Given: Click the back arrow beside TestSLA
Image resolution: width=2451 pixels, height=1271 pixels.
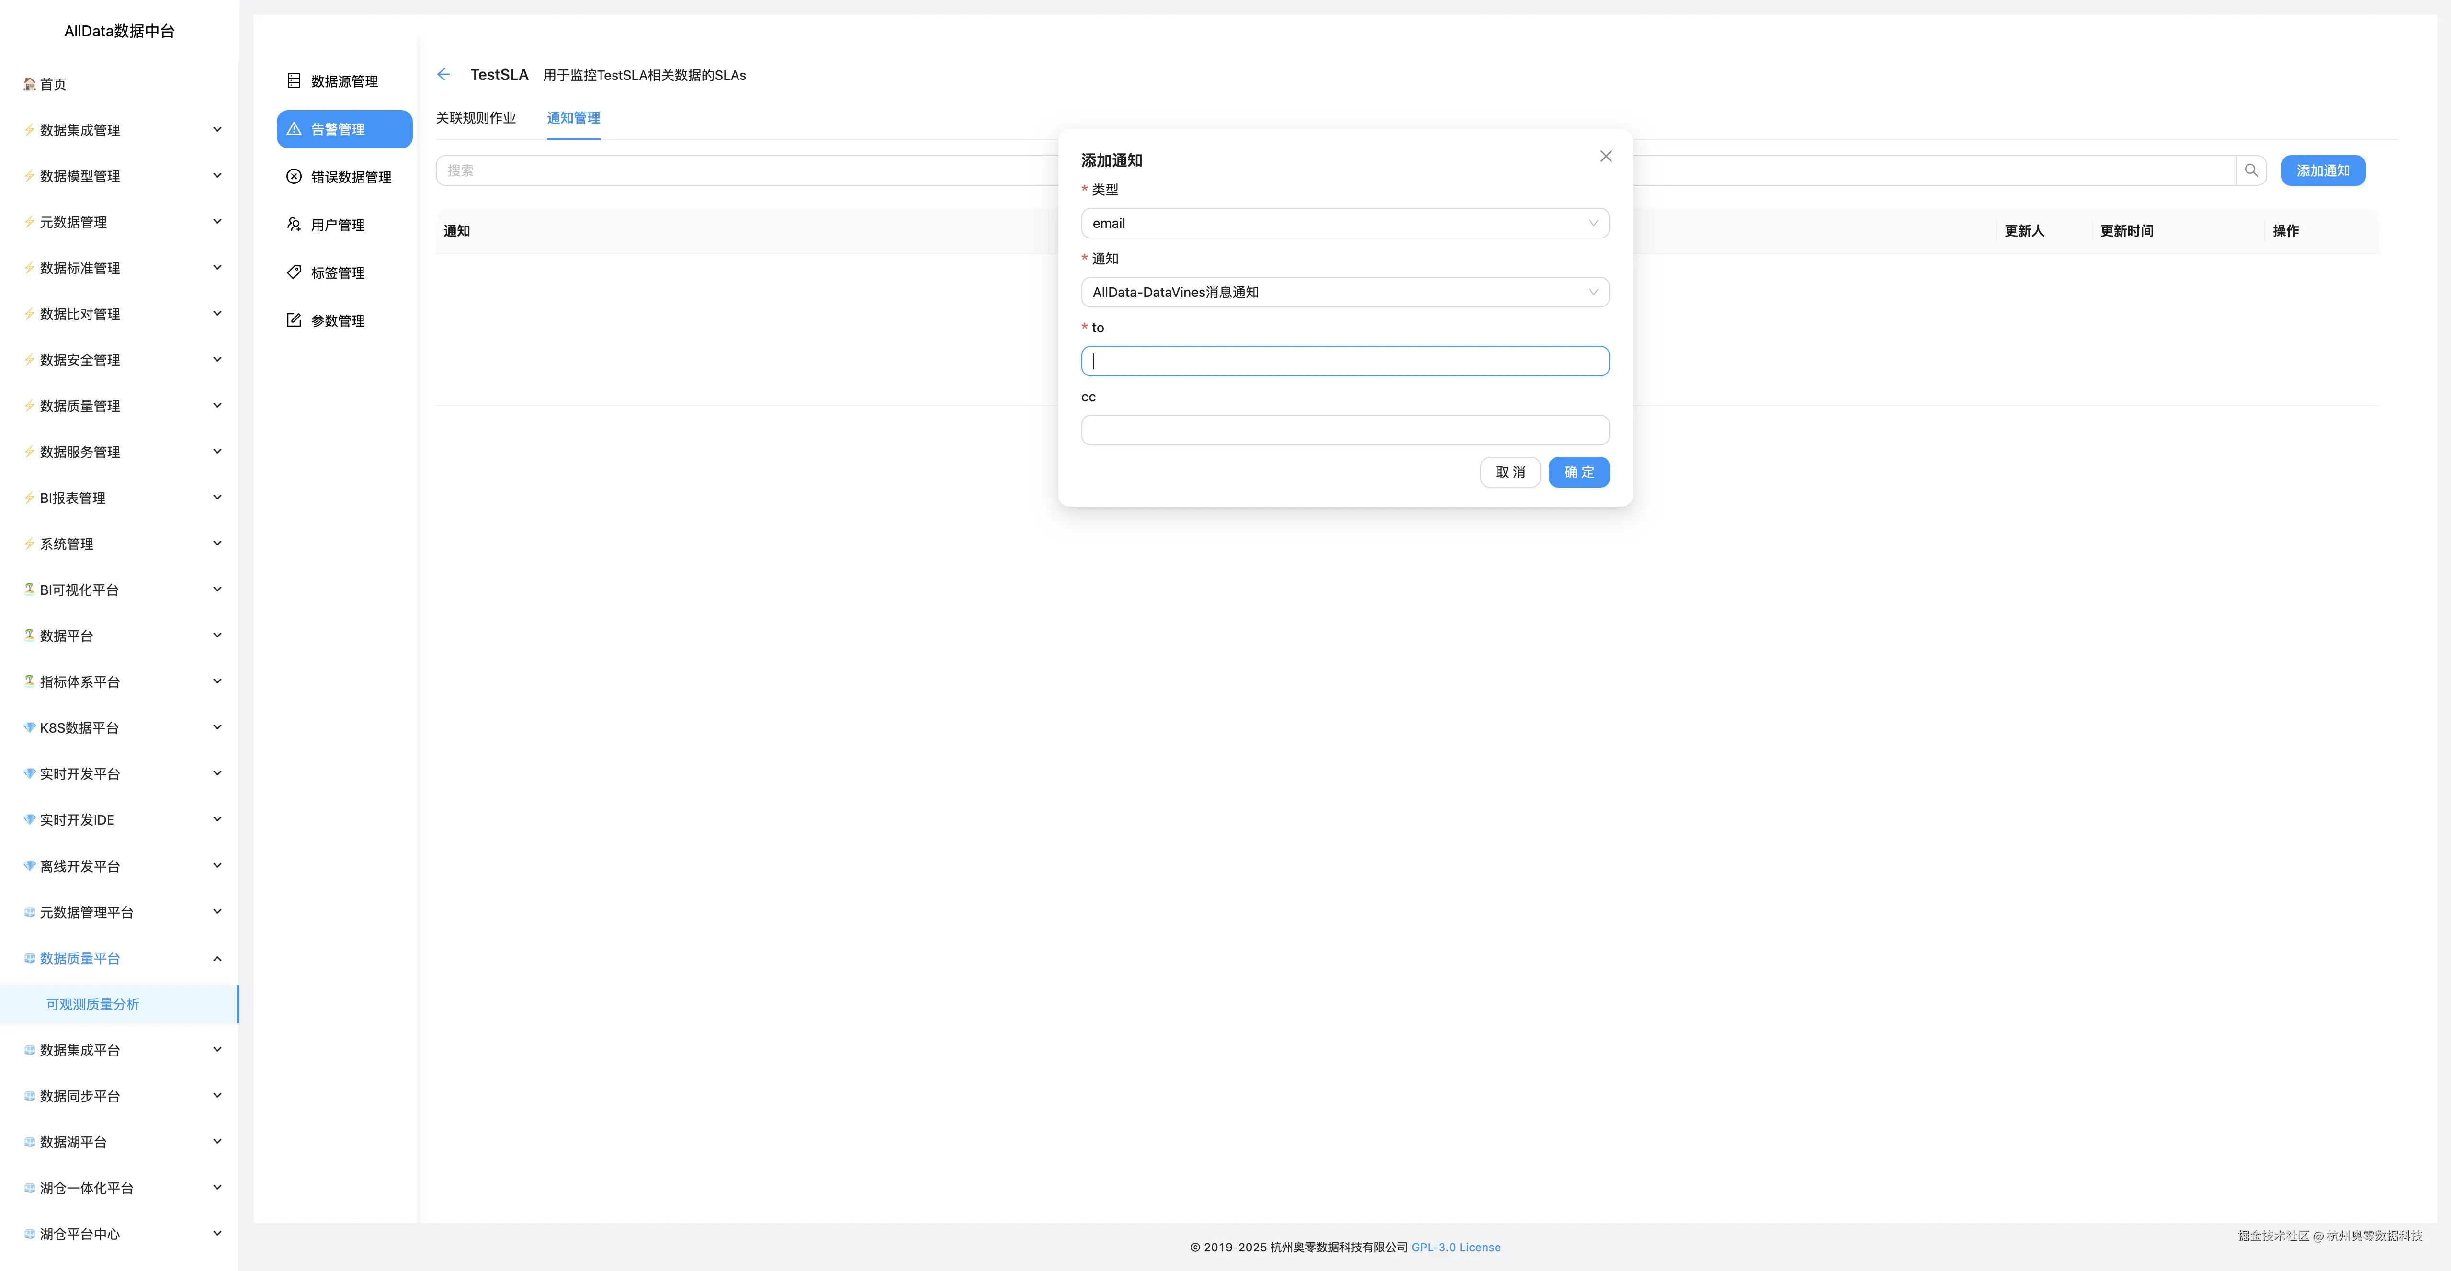Looking at the screenshot, I should (443, 74).
